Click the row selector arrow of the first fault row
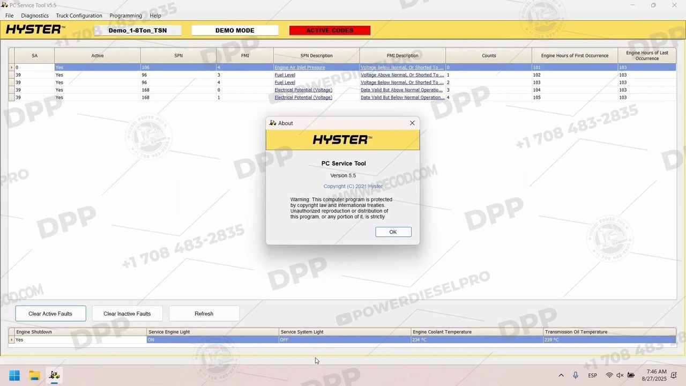This screenshot has width=686, height=386. pos(12,68)
